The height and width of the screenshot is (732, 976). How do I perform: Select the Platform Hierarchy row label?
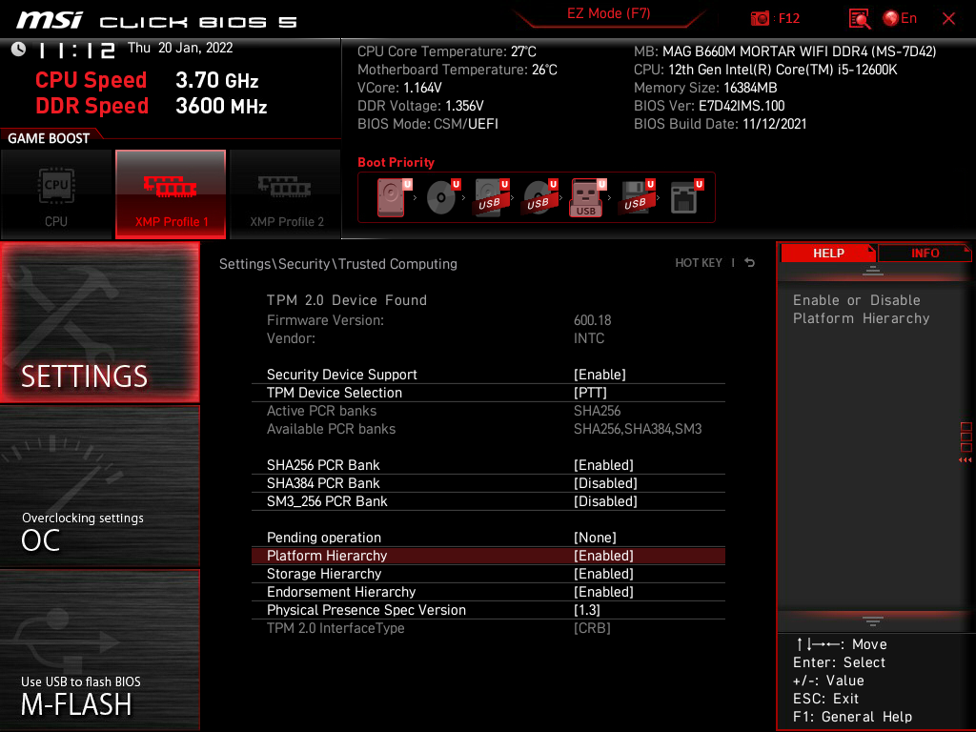(x=327, y=556)
